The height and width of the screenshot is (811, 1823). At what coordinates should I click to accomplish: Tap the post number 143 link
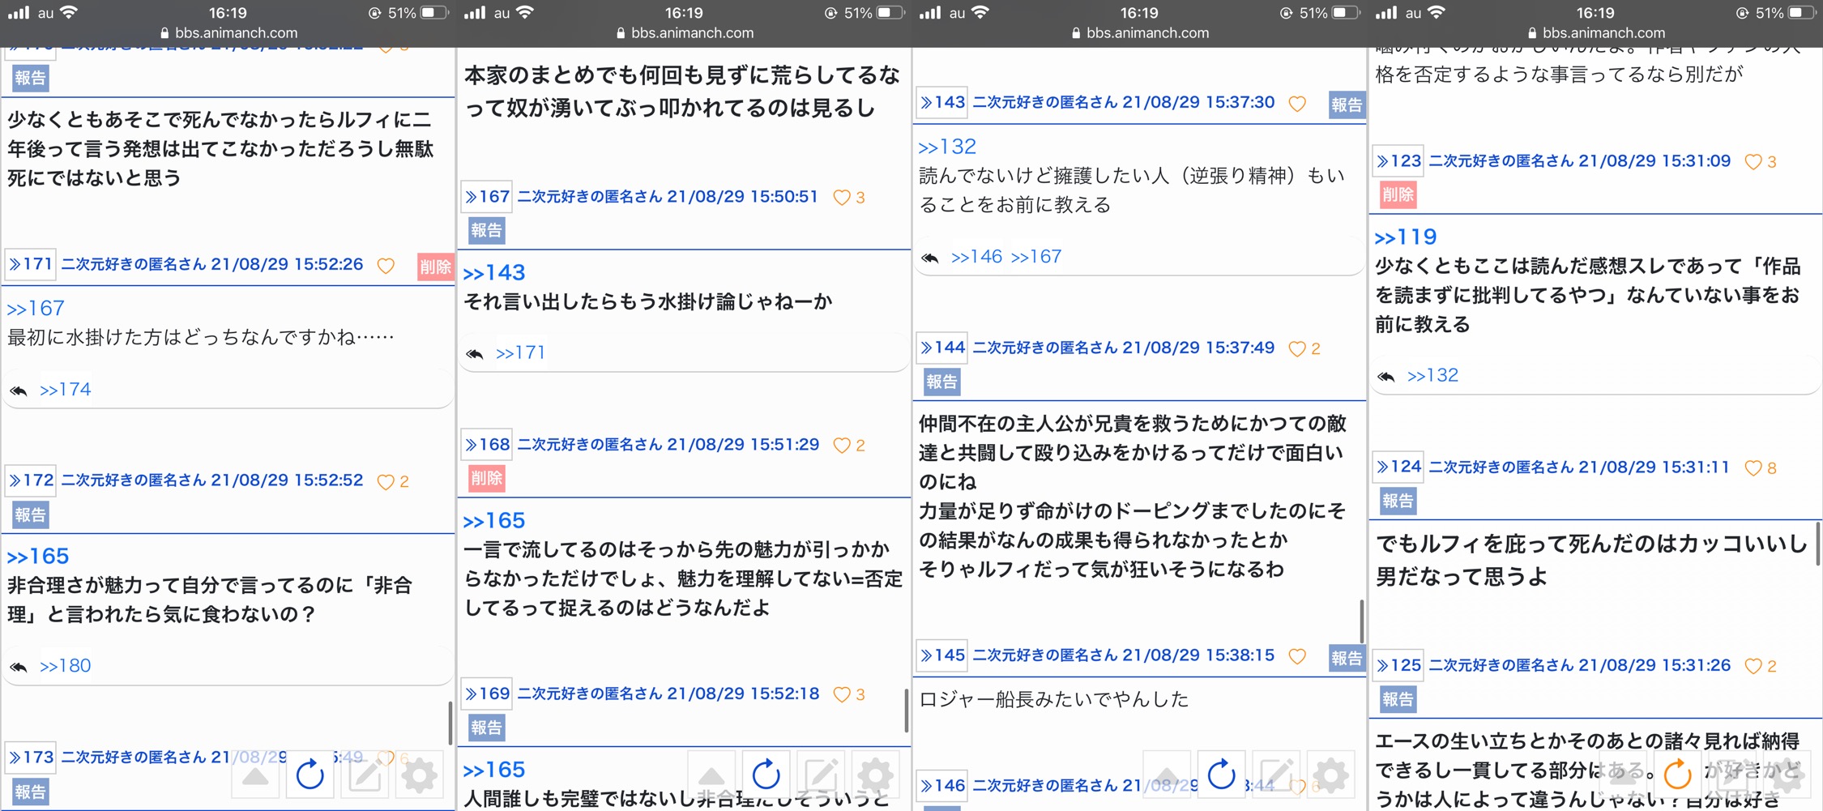942,102
